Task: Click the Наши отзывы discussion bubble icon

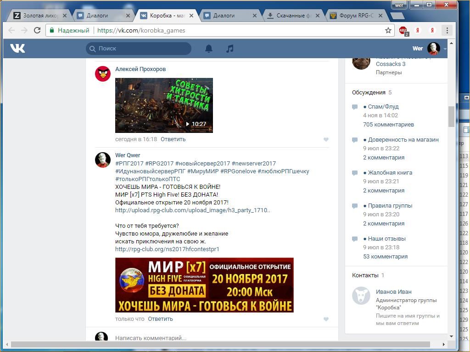Action: [355, 239]
